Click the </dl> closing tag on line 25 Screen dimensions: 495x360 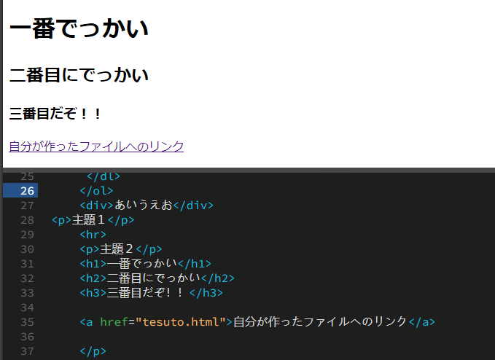104,176
